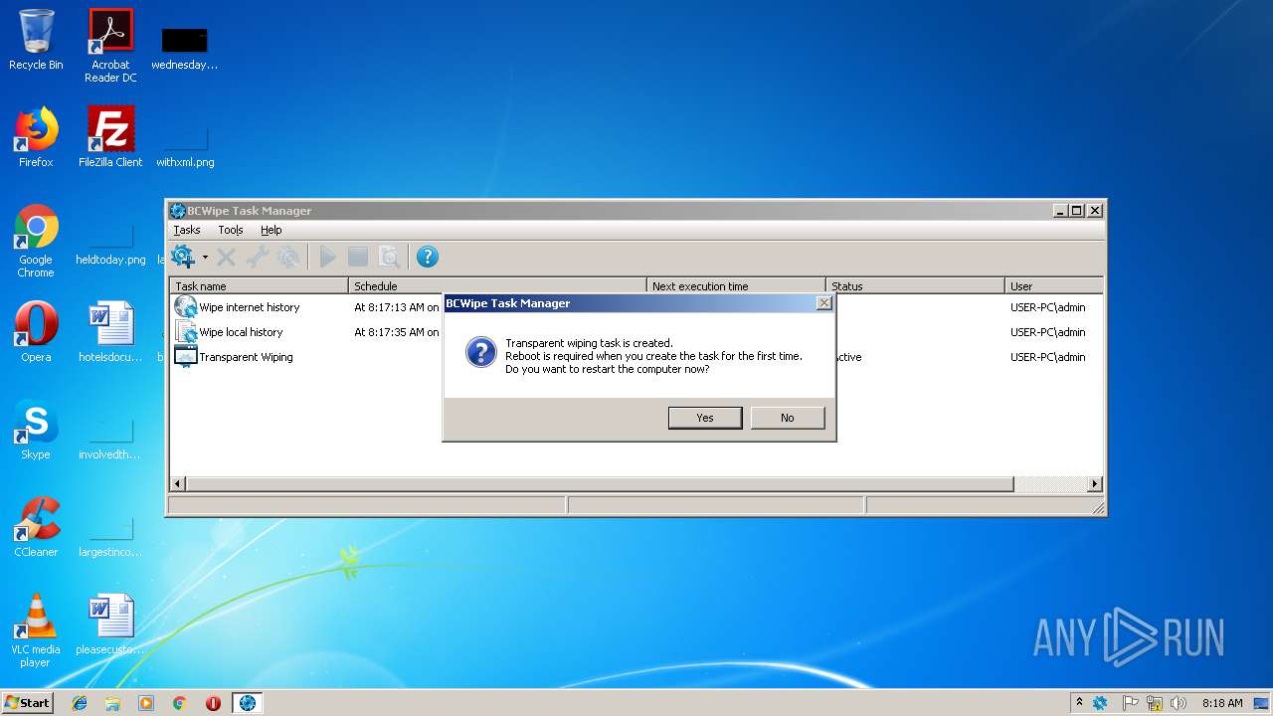The height and width of the screenshot is (716, 1273).
Task: Open Acrobat Reader DC desktop icon
Action: 110,46
